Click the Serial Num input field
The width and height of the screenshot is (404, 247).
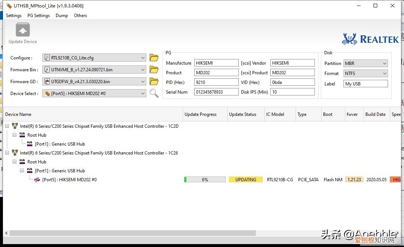[216, 92]
